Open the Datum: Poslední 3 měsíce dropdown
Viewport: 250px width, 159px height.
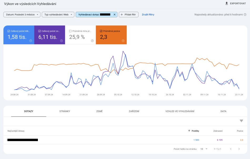[x=22, y=15]
